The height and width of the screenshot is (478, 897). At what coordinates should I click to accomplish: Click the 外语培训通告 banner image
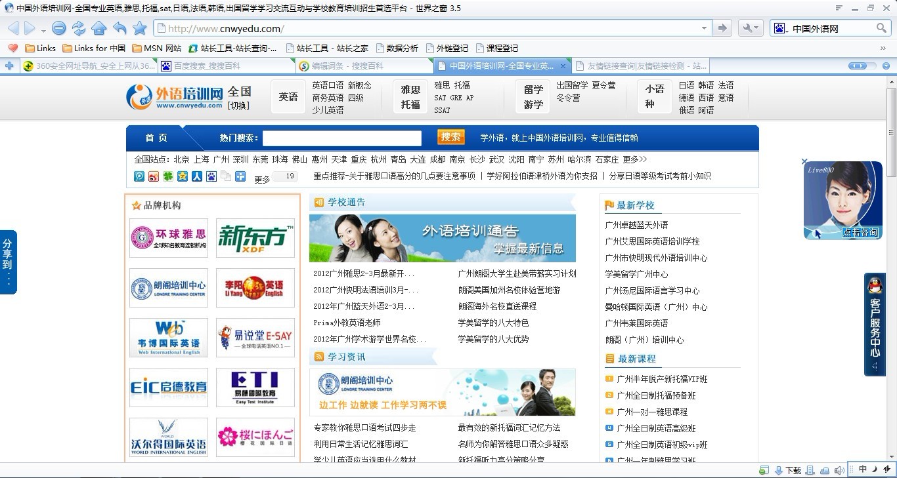(443, 238)
